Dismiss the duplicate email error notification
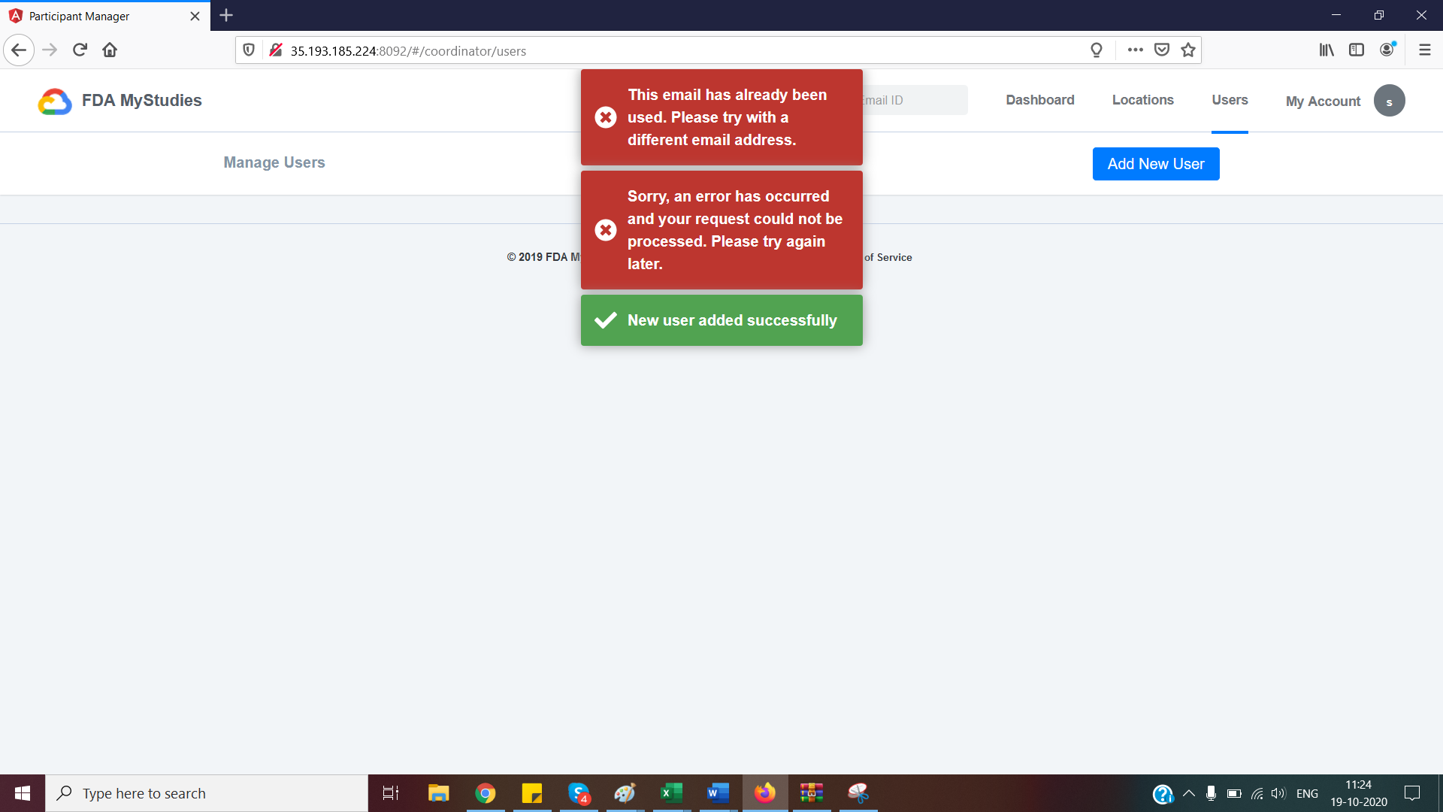 coord(606,117)
